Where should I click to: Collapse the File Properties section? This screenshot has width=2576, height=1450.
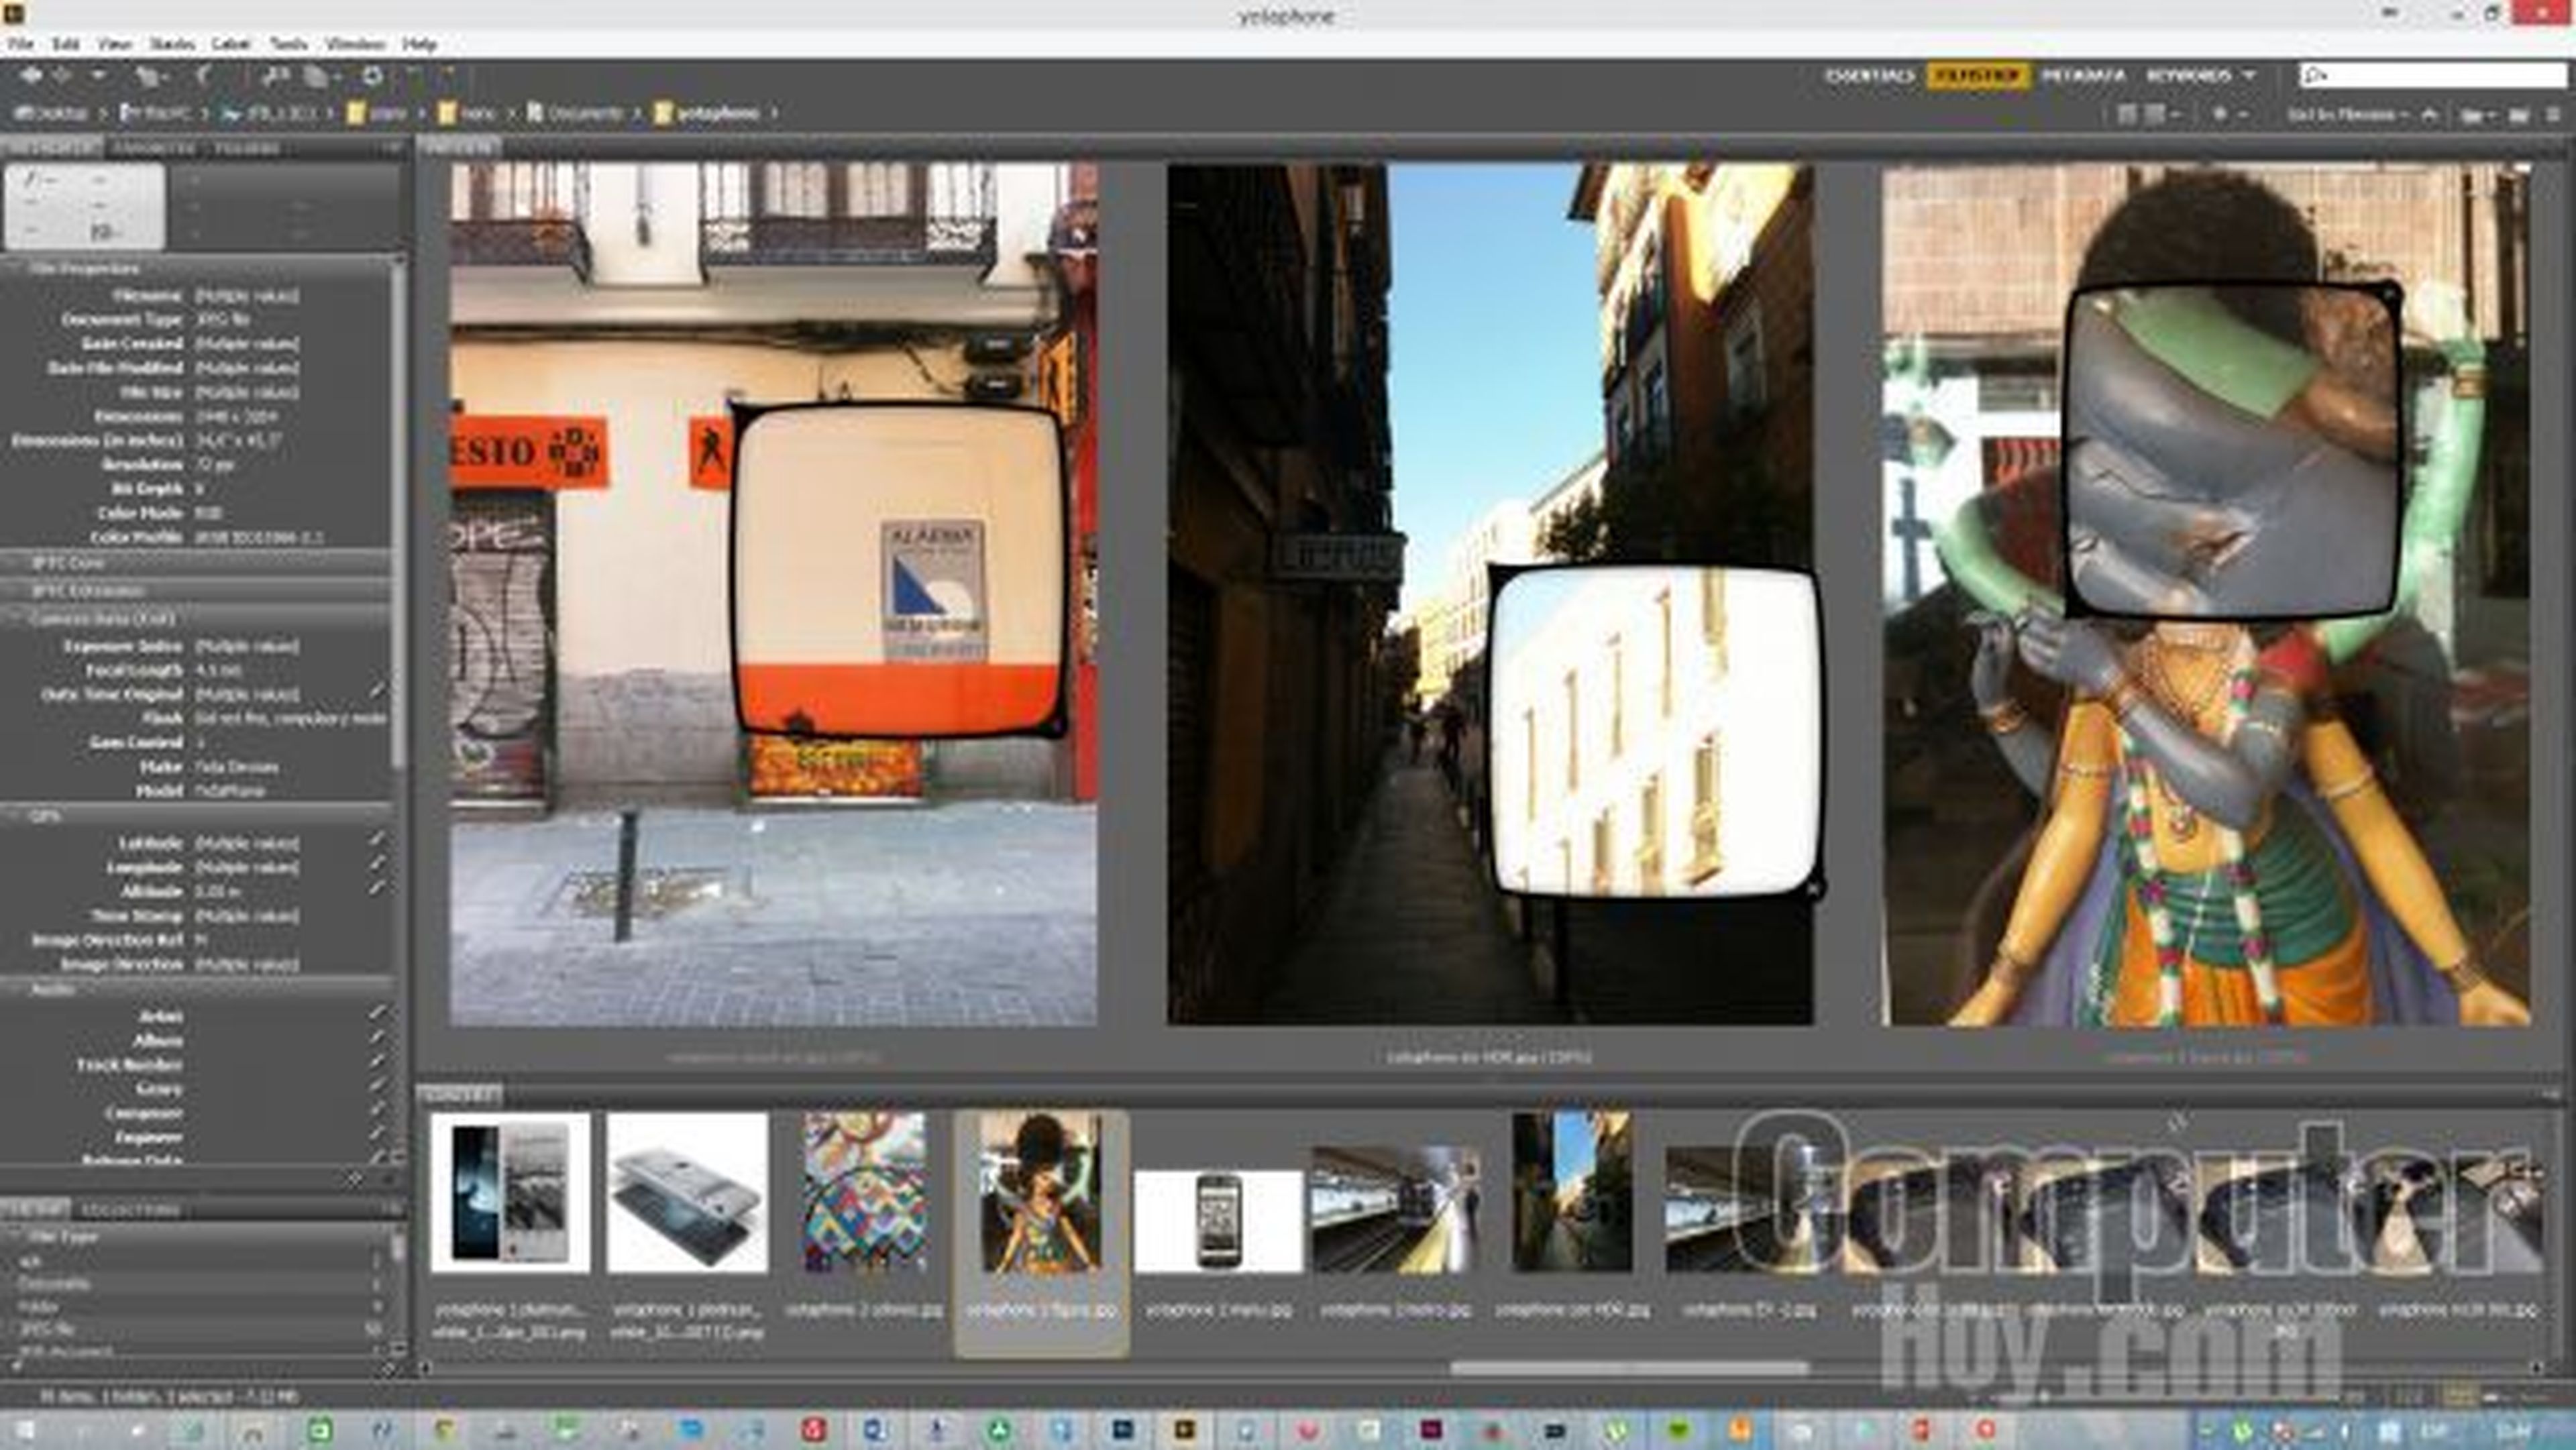[x=13, y=268]
